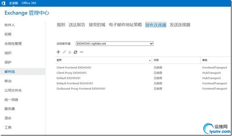Screen dimensions: 232x136
Task: Sort by the 名称 column header
Action: pyautogui.click(x=103, y=60)
